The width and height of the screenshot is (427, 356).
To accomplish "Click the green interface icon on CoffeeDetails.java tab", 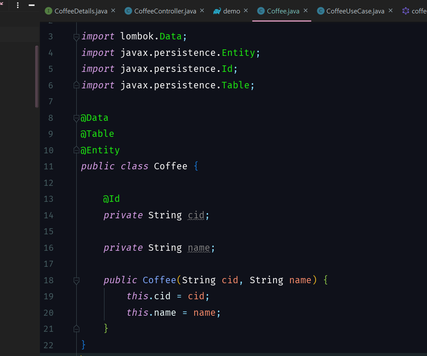I will [49, 11].
